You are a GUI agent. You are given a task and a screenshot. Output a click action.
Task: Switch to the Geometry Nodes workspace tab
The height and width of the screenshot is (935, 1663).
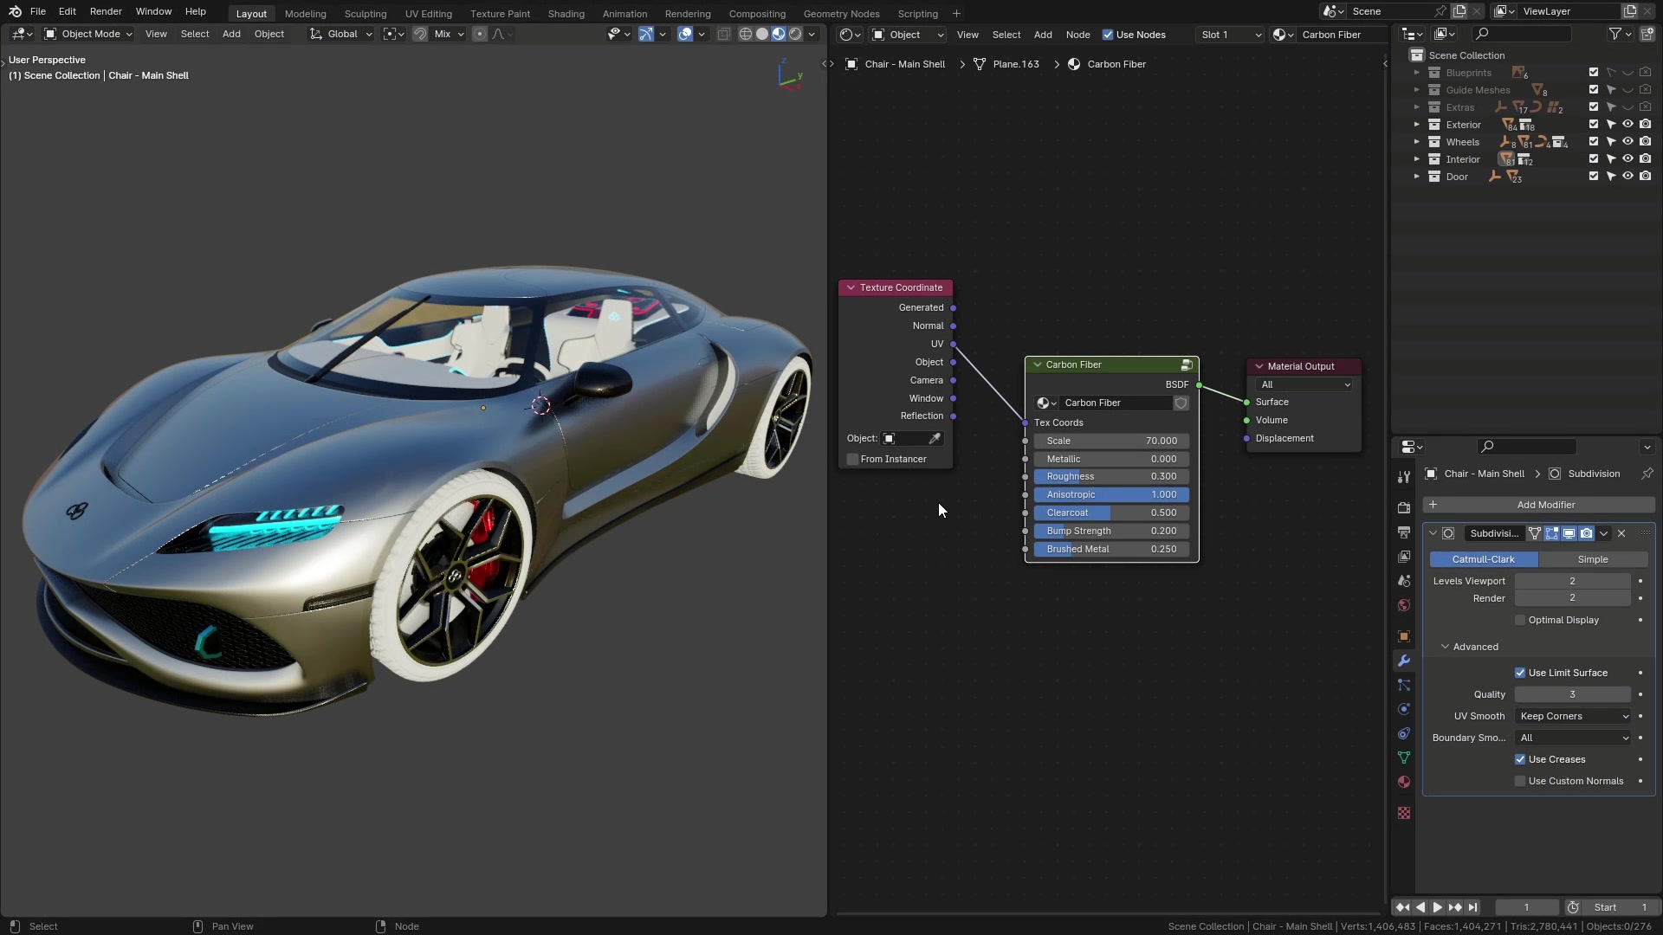[841, 14]
